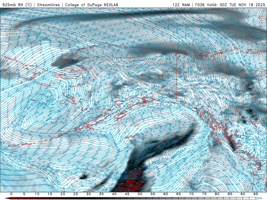Select the 35 value on the color scale

101,194
